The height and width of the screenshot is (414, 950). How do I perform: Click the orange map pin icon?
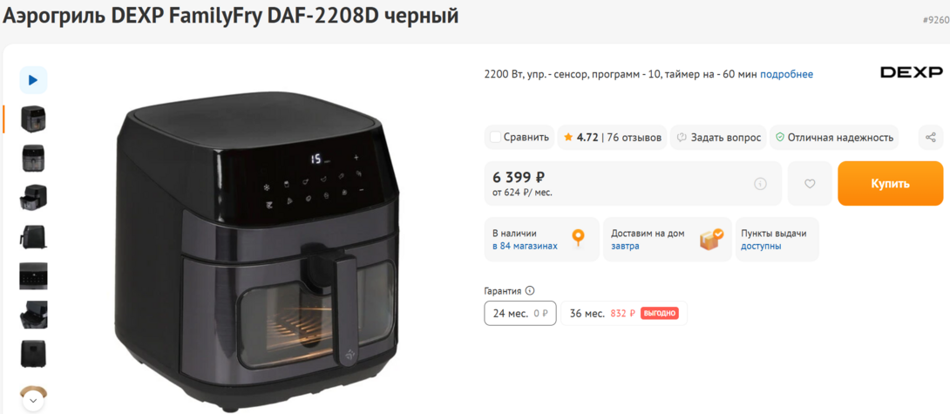coord(579,237)
